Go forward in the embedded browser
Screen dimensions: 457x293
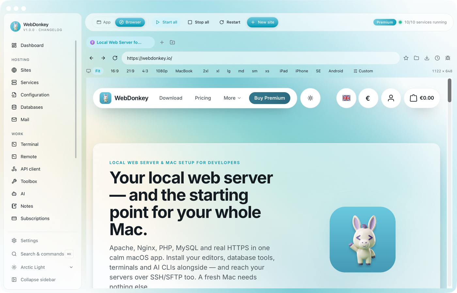103,58
